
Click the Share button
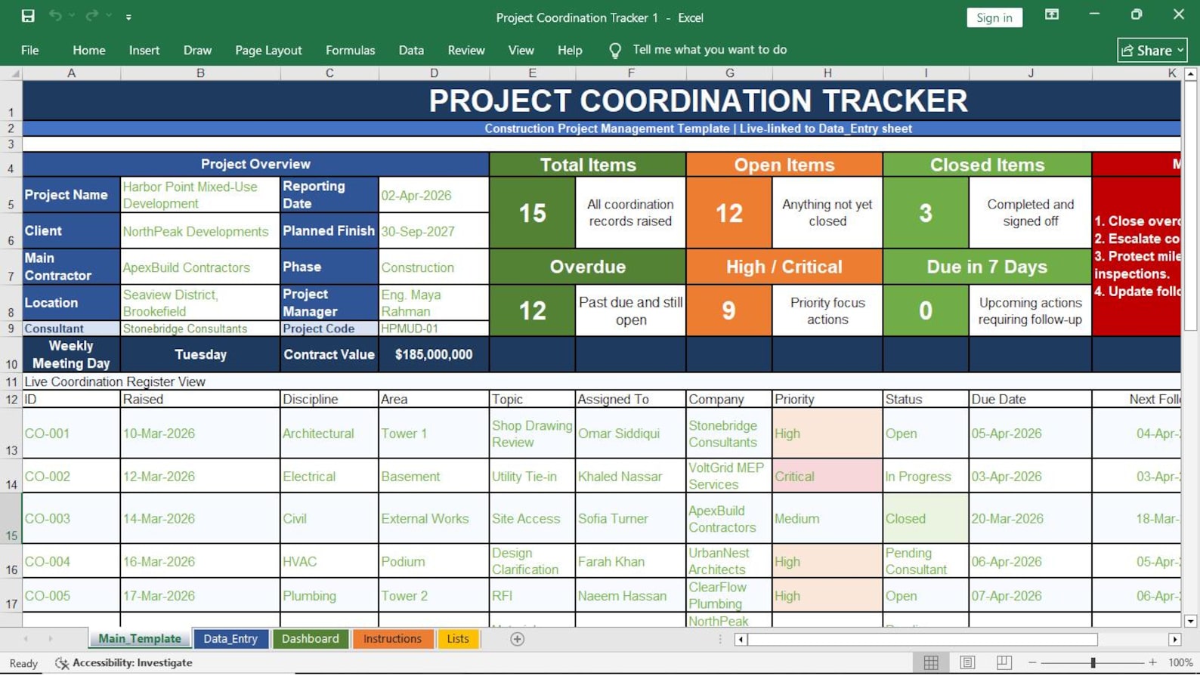coord(1152,50)
